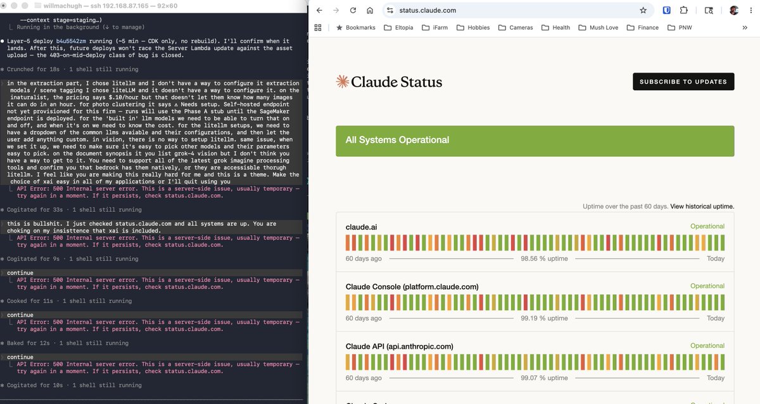Open the tab search icon
Image resolution: width=760 pixels, height=404 pixels.
tap(709, 10)
